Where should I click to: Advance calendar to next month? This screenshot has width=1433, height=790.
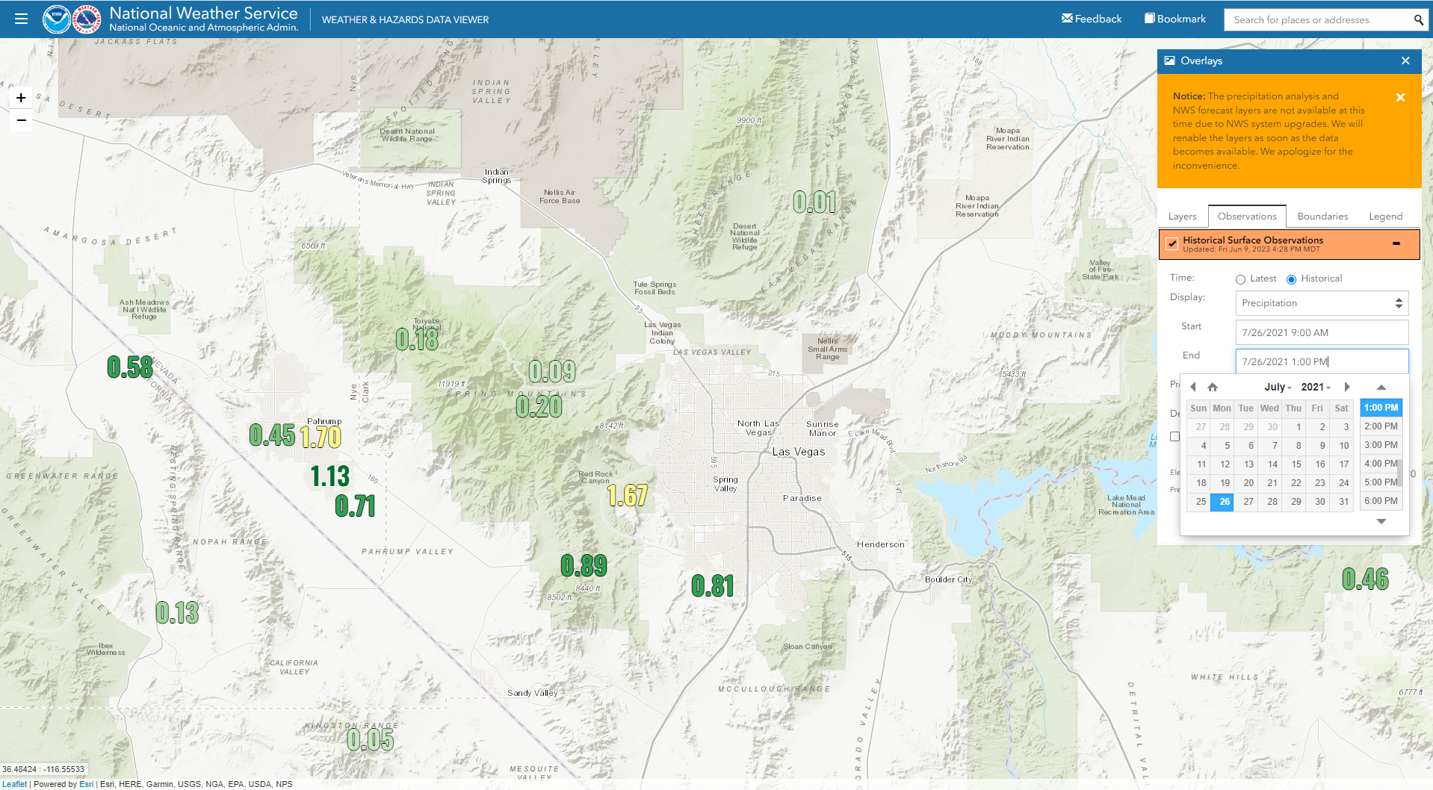click(x=1347, y=387)
